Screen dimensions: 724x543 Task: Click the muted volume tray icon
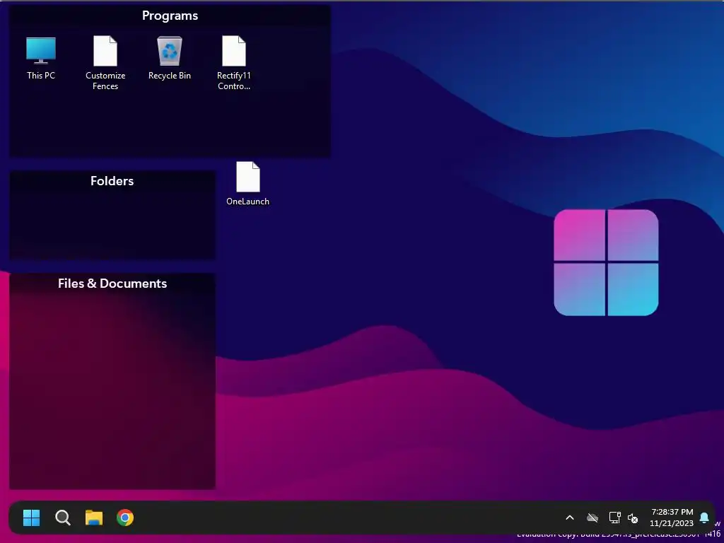pos(633,518)
